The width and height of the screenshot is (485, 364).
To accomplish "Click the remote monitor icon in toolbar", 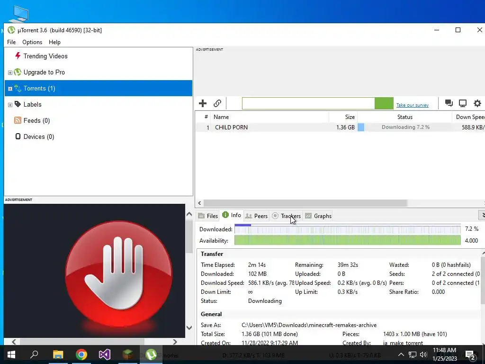I will point(463,103).
